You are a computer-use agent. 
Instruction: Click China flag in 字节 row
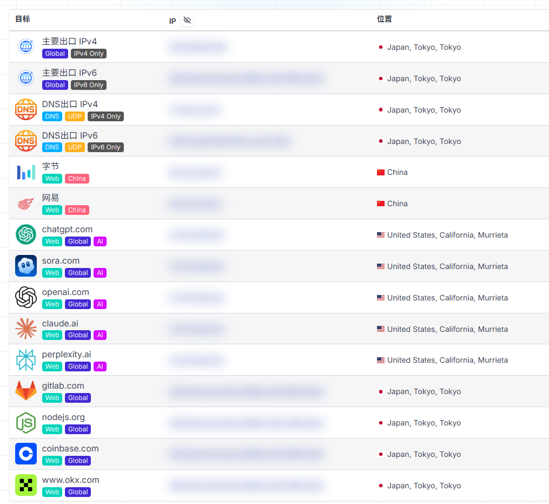[x=381, y=173]
